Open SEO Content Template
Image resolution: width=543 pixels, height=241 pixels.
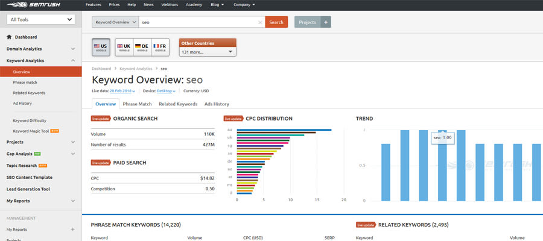click(30, 177)
